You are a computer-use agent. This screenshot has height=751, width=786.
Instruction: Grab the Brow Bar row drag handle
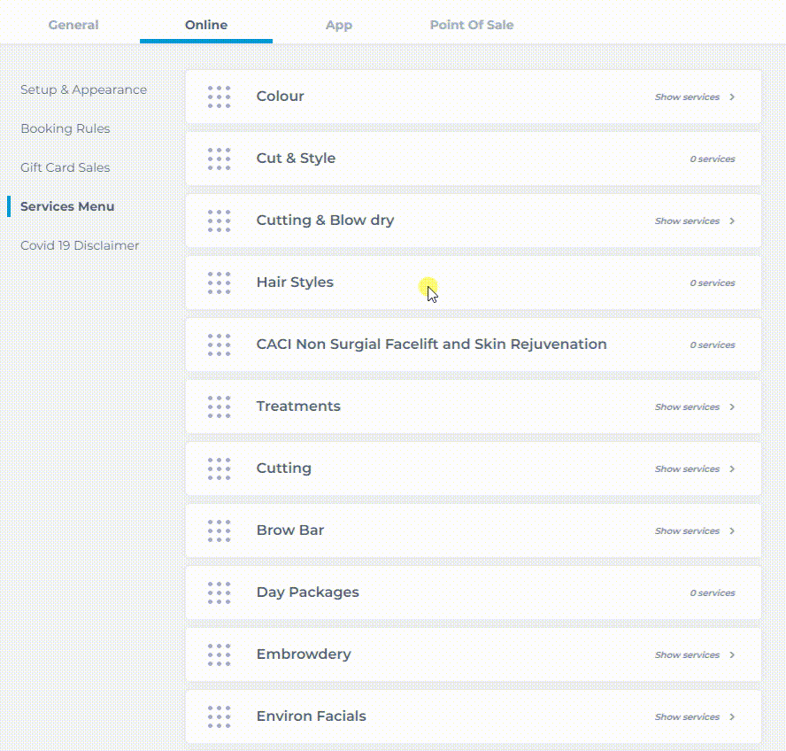tap(219, 530)
